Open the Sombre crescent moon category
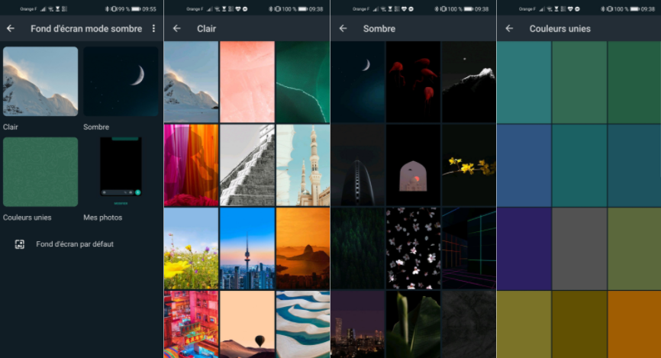 (x=121, y=81)
